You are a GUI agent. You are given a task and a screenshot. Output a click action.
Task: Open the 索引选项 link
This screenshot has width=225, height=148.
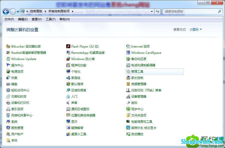click(x=17, y=109)
